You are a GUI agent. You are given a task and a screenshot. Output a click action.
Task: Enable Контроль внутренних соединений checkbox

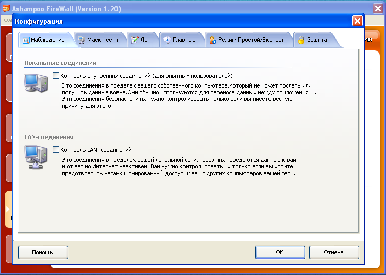56,76
